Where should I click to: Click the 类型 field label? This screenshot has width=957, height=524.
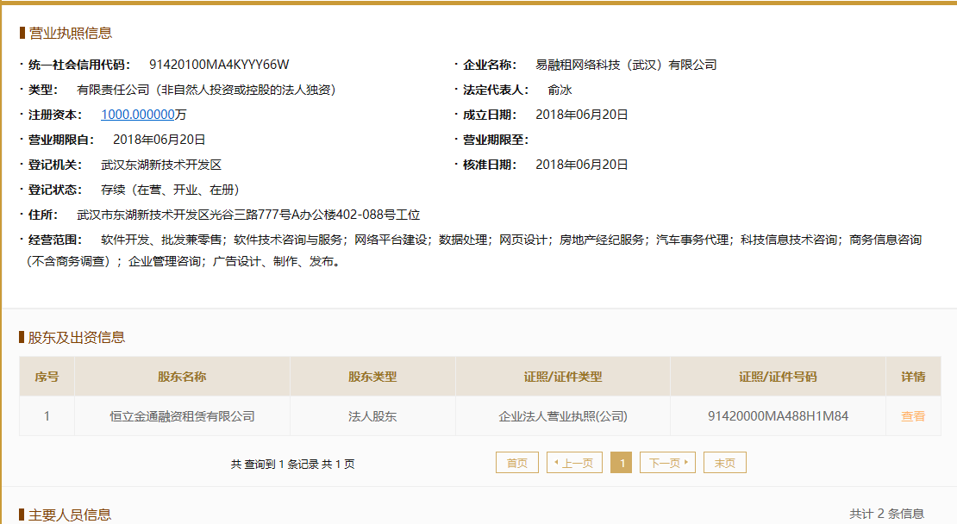43,90
